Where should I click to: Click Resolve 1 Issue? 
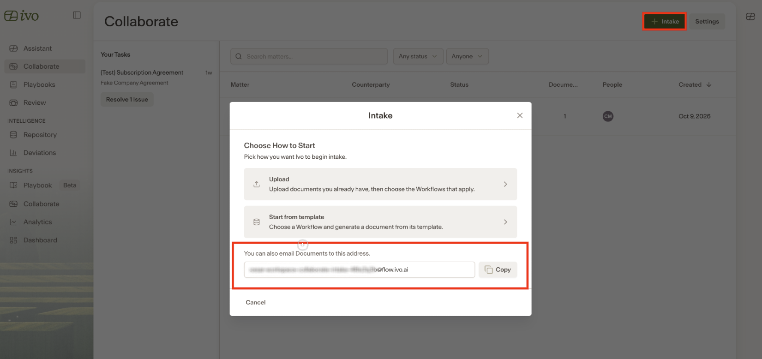tap(127, 99)
